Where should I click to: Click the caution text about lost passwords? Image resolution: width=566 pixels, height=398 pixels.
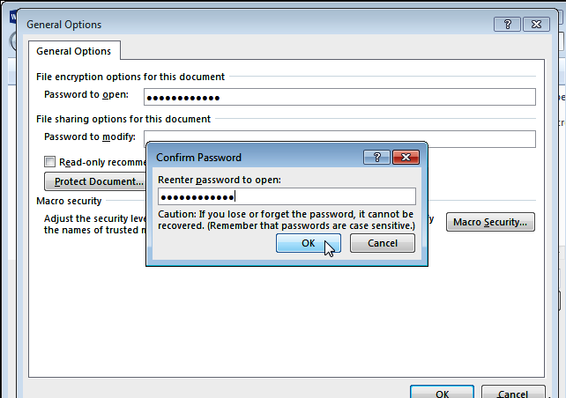(x=287, y=220)
